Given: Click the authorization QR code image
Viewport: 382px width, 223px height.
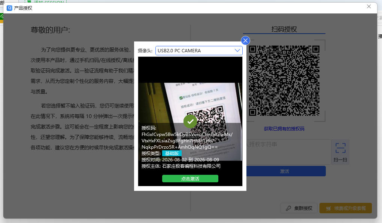Looking at the screenshot, I should coord(284,80).
